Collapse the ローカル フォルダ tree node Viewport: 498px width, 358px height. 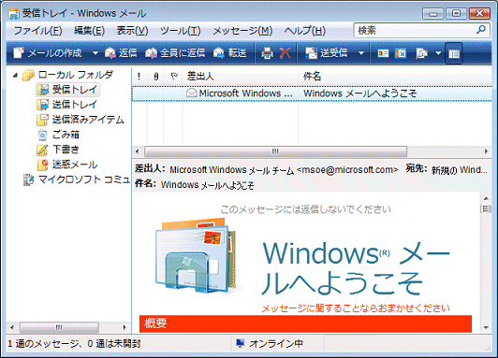(x=15, y=76)
